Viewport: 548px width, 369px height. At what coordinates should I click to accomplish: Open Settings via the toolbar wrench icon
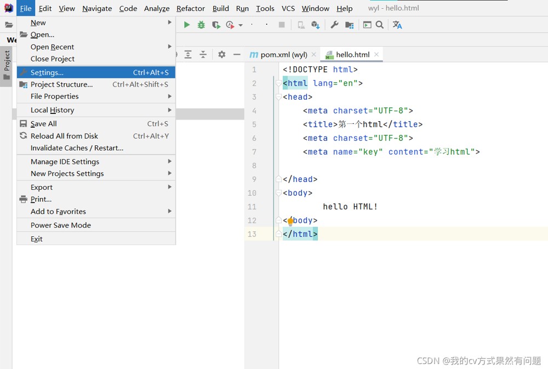tap(334, 25)
